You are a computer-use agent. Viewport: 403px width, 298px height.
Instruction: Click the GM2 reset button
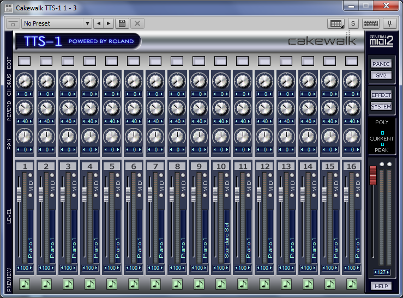pos(381,76)
